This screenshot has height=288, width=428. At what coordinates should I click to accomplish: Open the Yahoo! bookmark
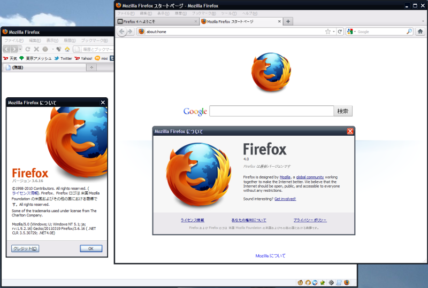tap(83, 58)
